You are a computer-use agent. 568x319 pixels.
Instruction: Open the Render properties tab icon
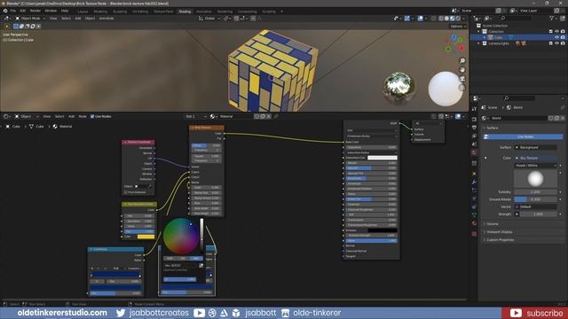point(474,119)
